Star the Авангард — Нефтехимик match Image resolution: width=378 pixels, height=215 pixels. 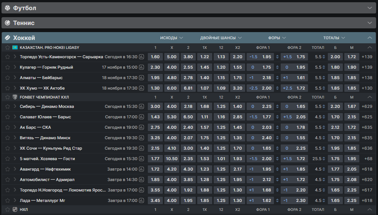click(7, 169)
